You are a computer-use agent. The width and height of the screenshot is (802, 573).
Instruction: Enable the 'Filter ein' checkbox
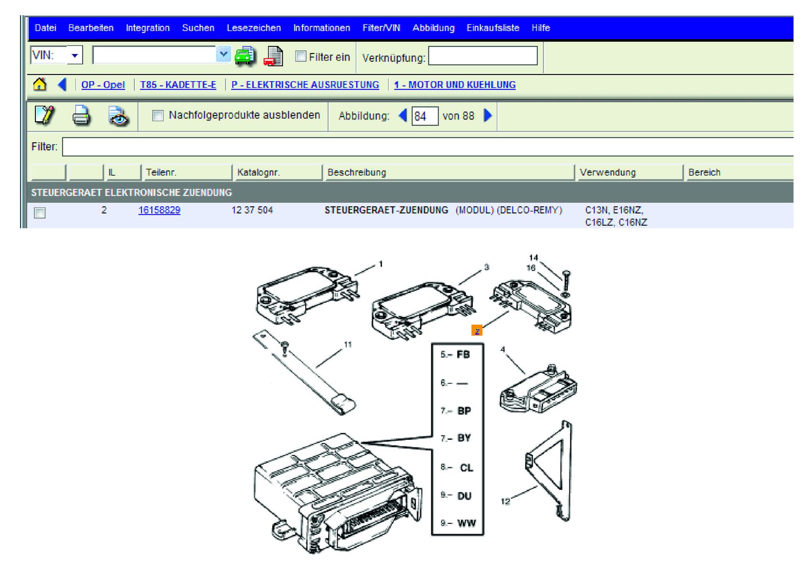click(300, 56)
